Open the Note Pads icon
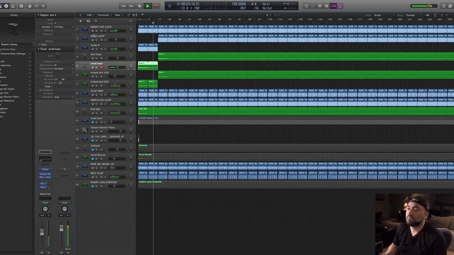Screen dimensions: 454x255 (451, 6)
